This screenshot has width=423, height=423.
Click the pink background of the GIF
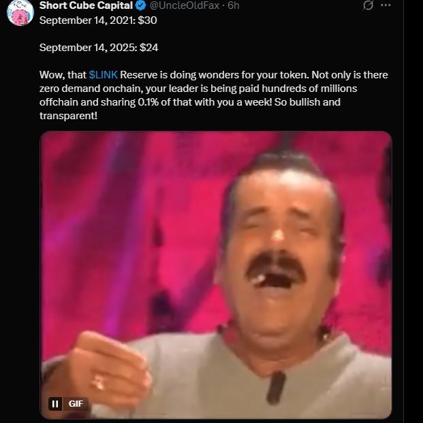[x=121, y=216]
